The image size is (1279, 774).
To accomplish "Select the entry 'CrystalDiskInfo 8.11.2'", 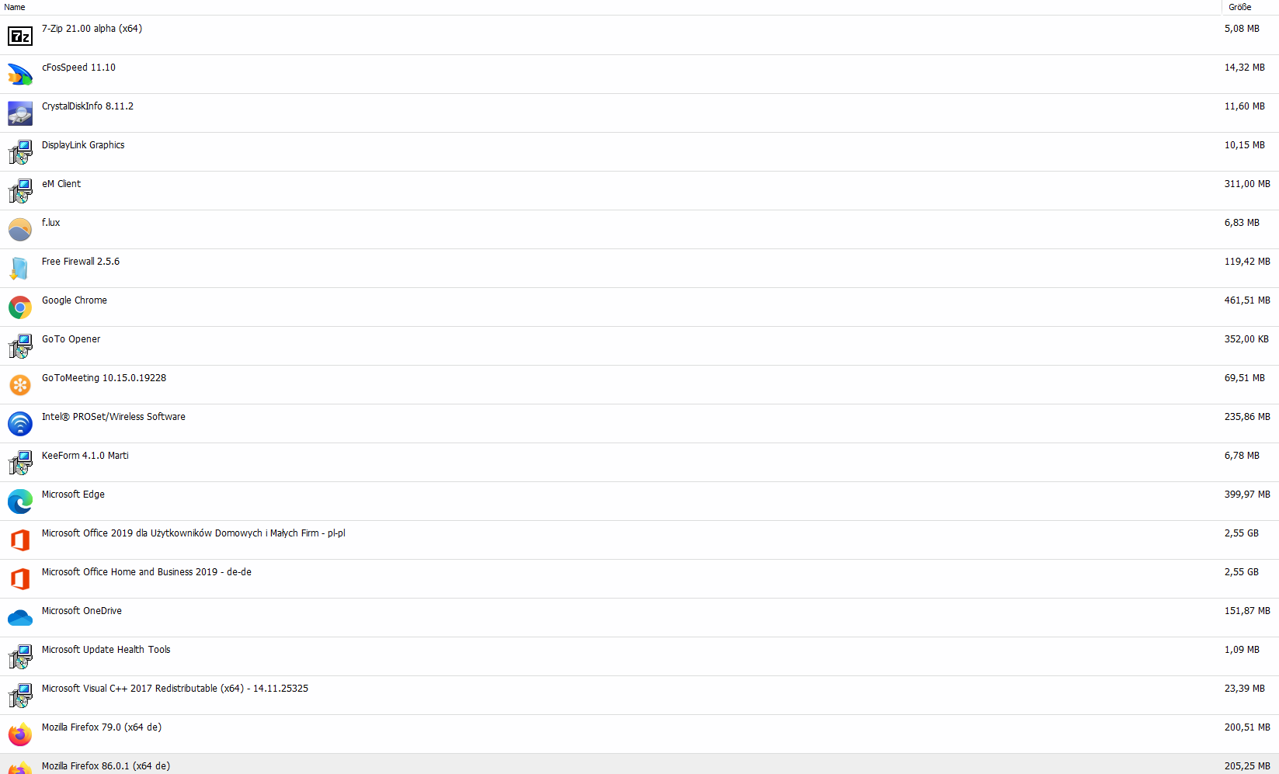I will pos(88,106).
